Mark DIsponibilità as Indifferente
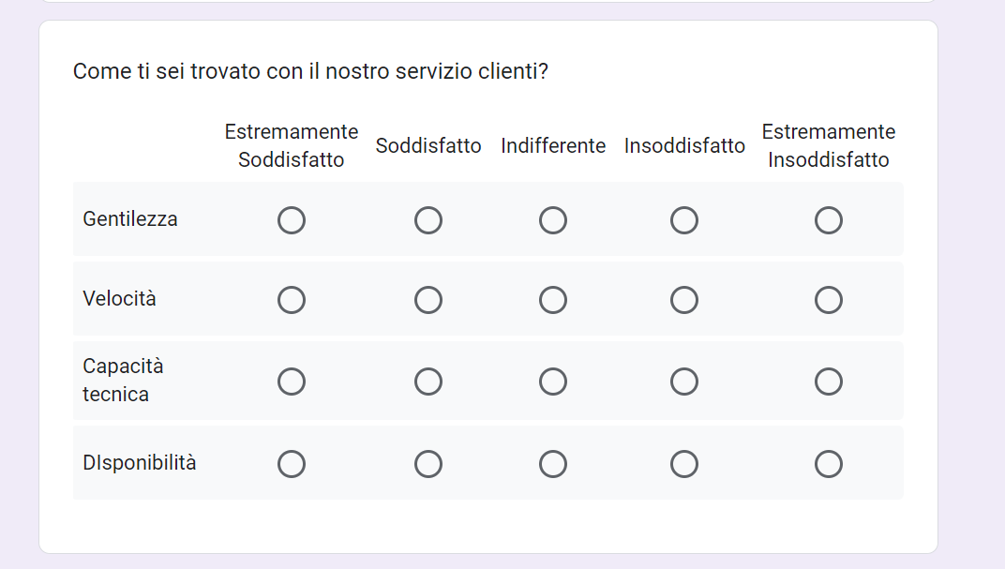The height and width of the screenshot is (569, 1005). coord(553,464)
